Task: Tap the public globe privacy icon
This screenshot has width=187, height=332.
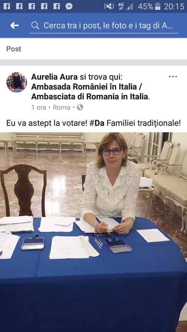Action: click(80, 107)
